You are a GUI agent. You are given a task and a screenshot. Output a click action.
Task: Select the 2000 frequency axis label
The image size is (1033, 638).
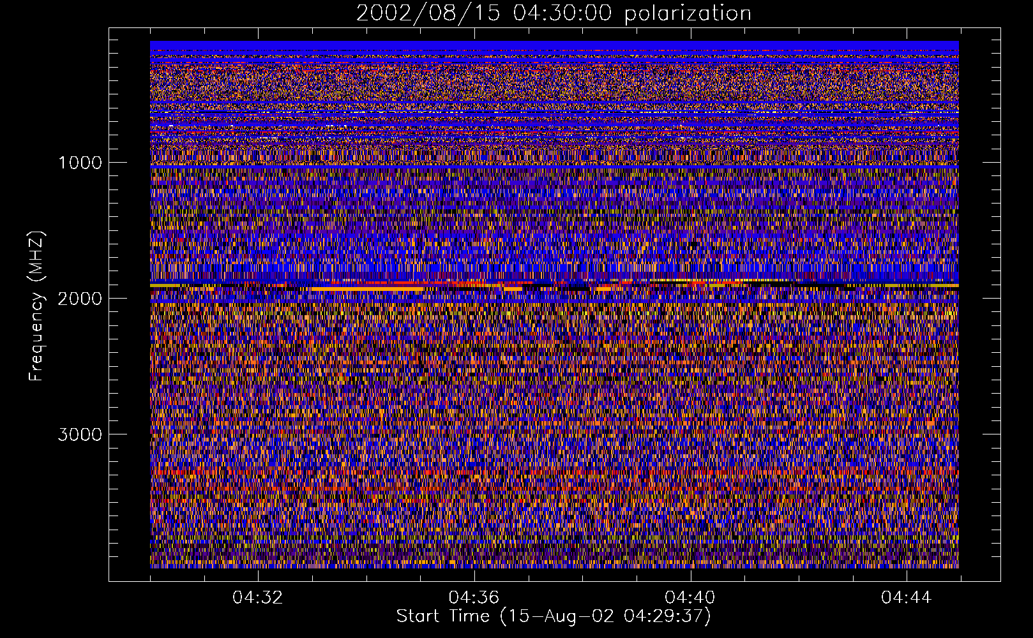click(x=80, y=299)
